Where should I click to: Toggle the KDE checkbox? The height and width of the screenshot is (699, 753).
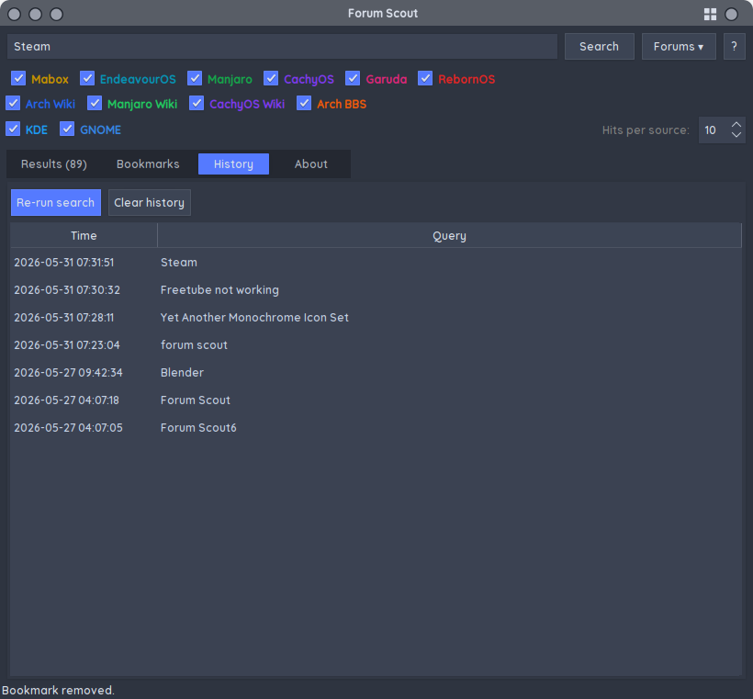[x=13, y=130]
